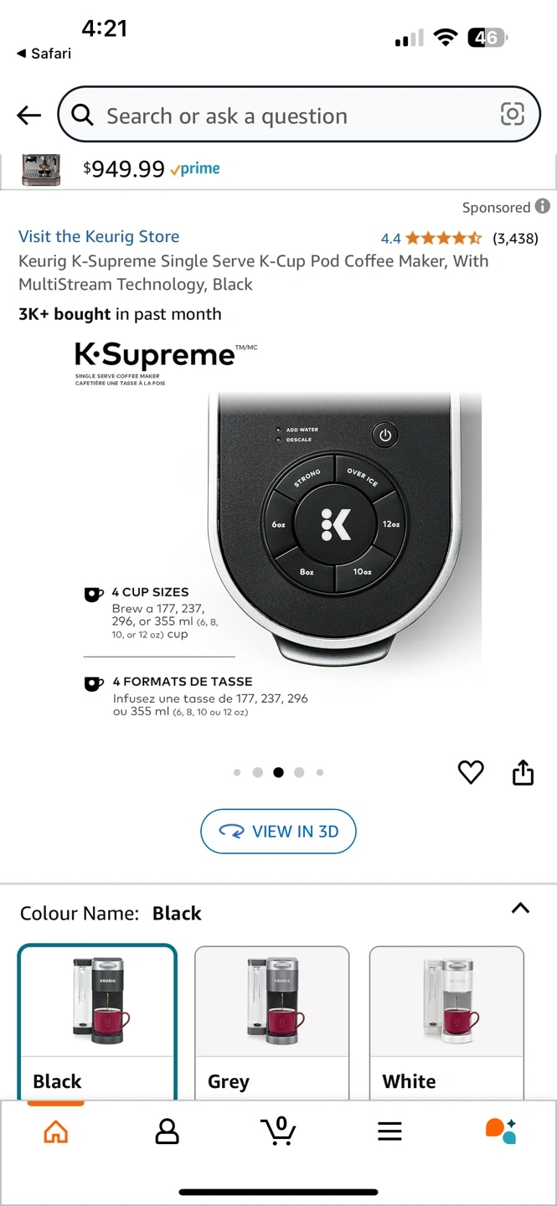Select the White colour option
Viewport: 557px width, 1206px height.
446,1023
